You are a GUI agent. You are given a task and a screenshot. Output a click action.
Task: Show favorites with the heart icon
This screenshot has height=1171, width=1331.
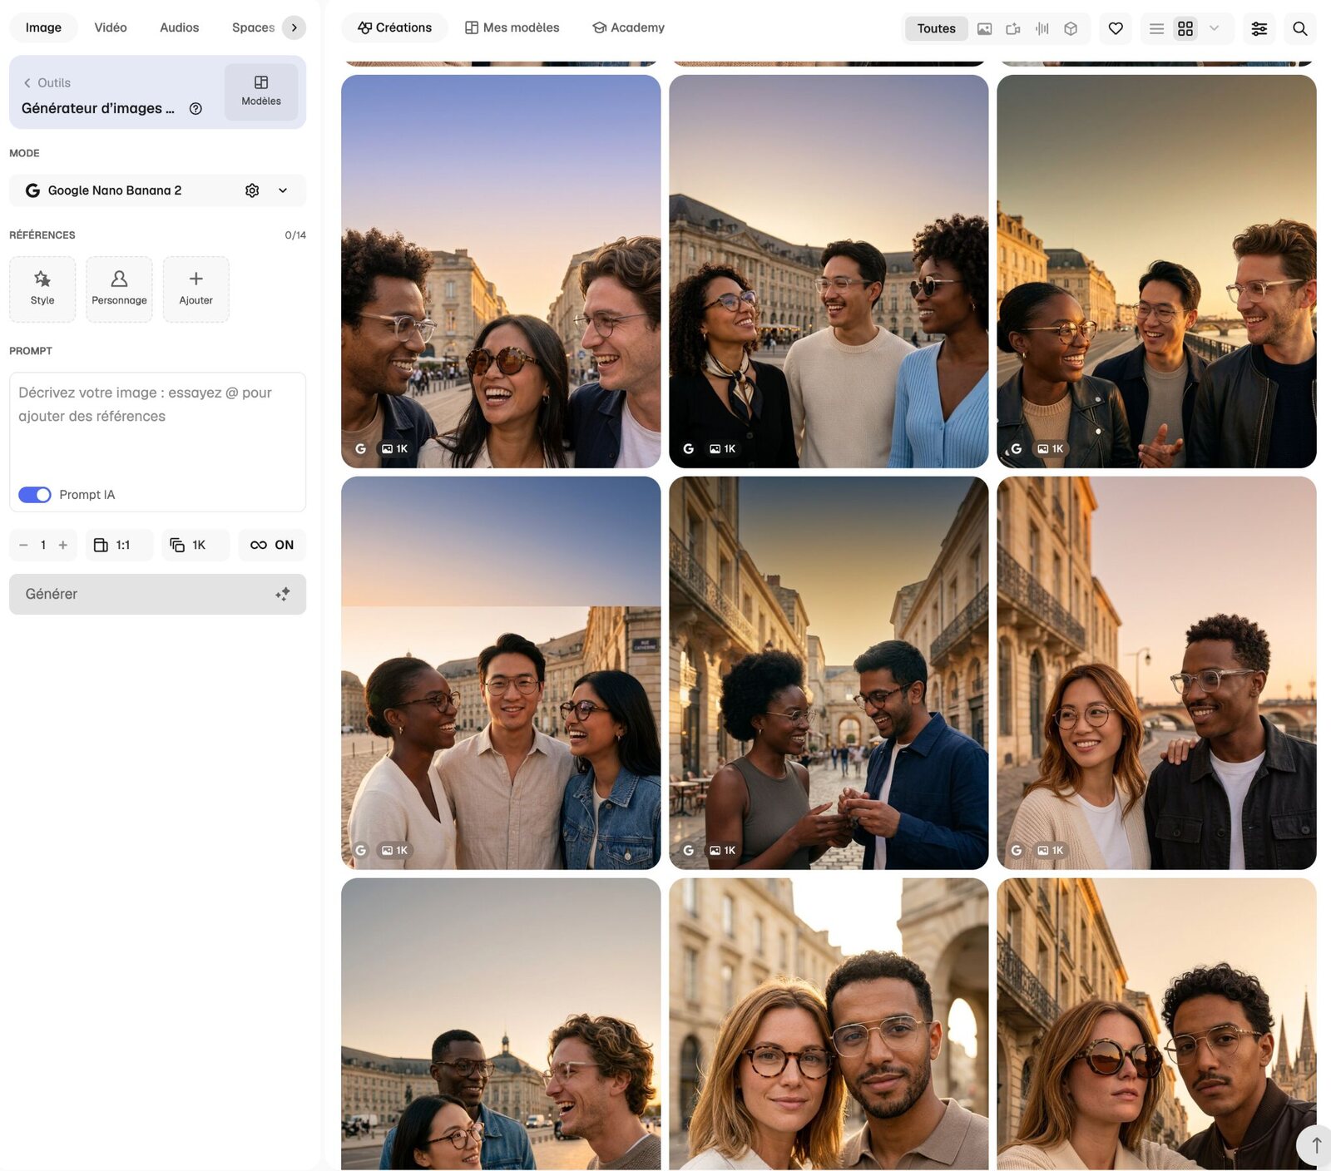pyautogui.click(x=1116, y=28)
